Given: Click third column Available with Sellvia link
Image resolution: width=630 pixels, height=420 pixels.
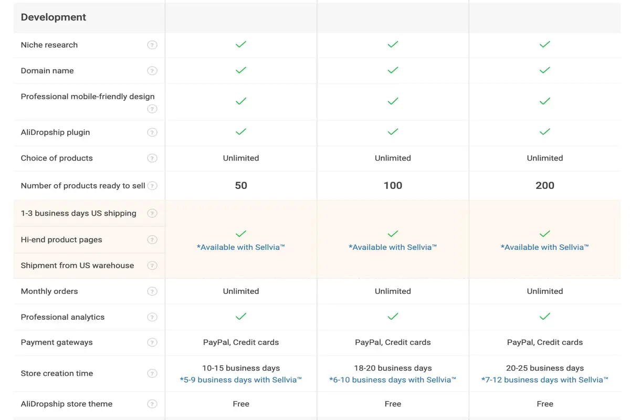Looking at the screenshot, I should tap(545, 247).
